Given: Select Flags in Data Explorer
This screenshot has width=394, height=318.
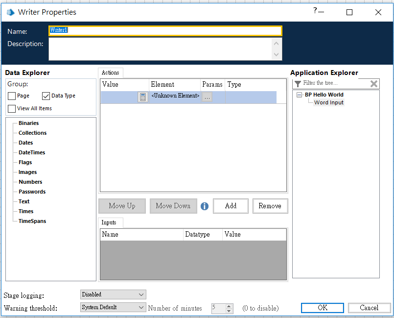Looking at the screenshot, I should pos(25,162).
